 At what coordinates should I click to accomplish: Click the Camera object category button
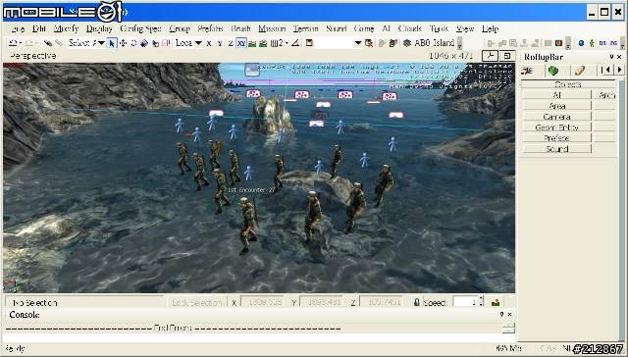556,117
